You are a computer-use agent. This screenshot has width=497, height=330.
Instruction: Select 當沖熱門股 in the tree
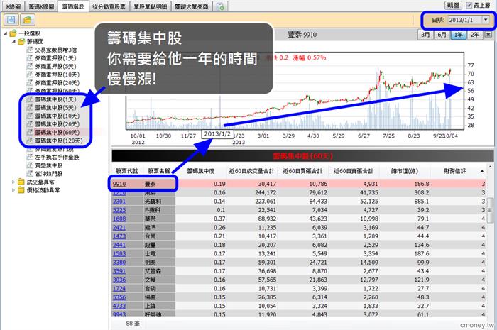[x=49, y=174]
